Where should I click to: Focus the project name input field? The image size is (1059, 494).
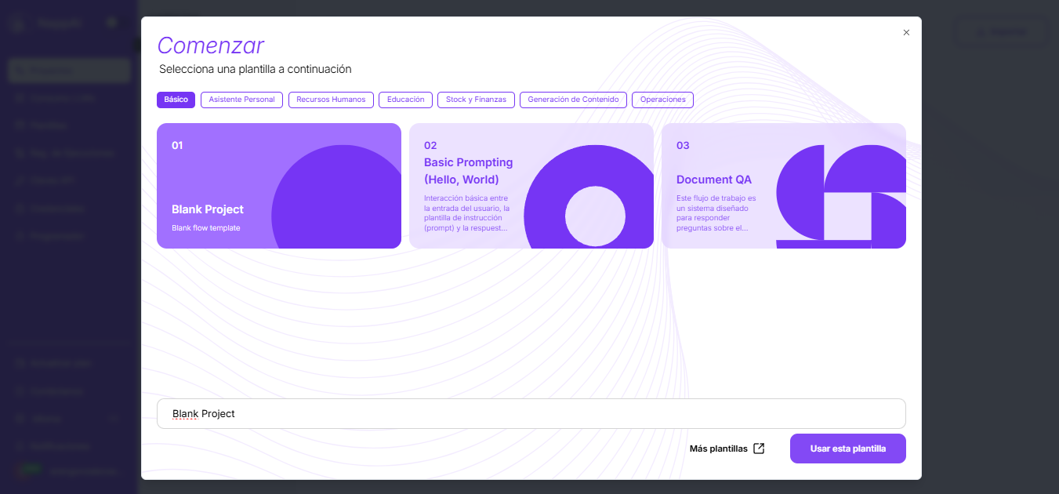pyautogui.click(x=531, y=414)
